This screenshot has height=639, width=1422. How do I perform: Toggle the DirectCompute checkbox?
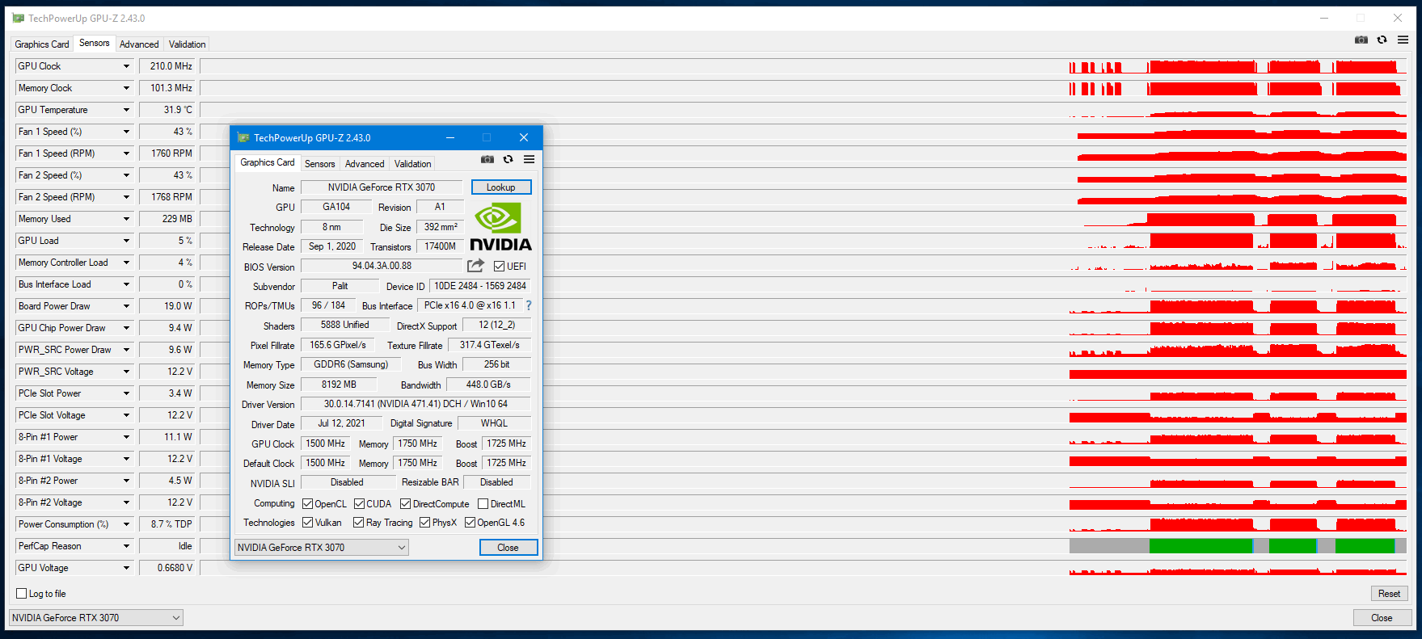(x=406, y=504)
